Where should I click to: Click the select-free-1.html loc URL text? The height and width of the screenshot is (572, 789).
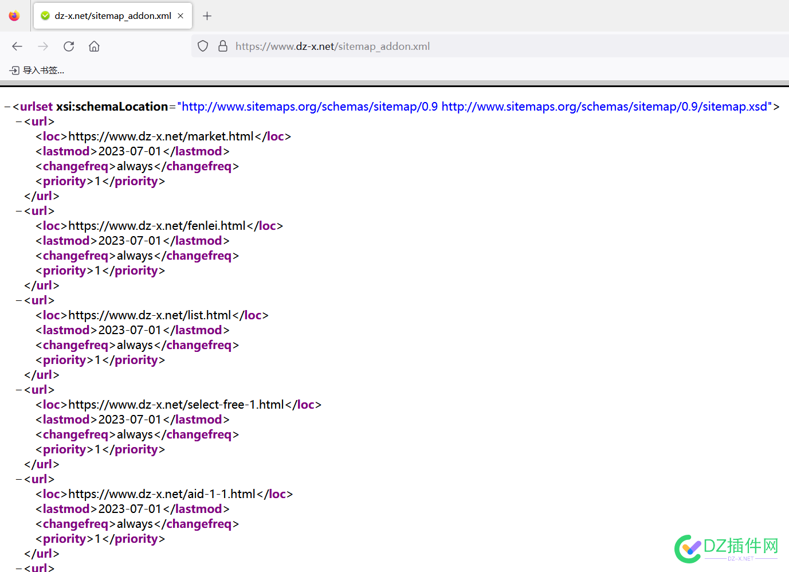(x=176, y=405)
